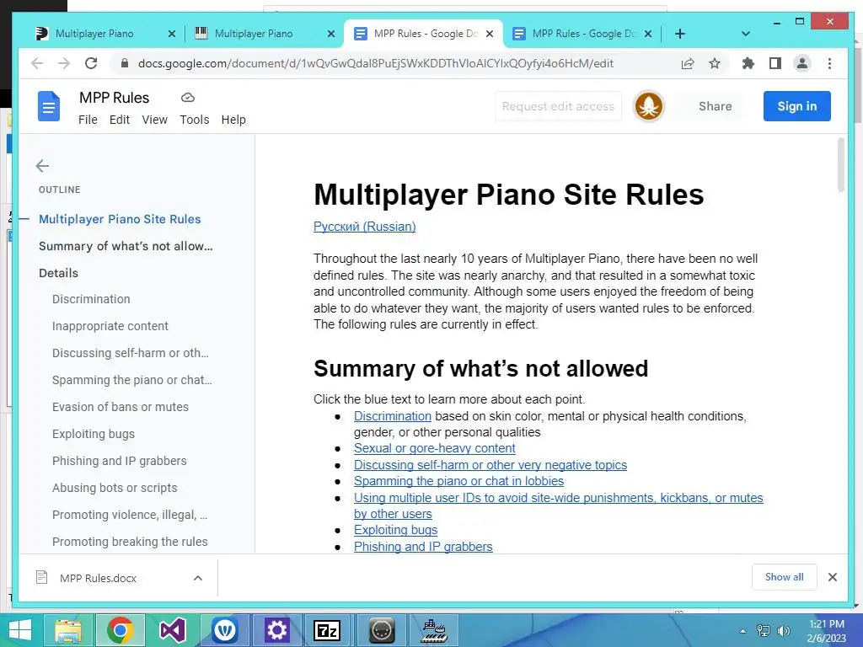
Task: Jump to Abusing bots or scripts
Action: pyautogui.click(x=115, y=488)
